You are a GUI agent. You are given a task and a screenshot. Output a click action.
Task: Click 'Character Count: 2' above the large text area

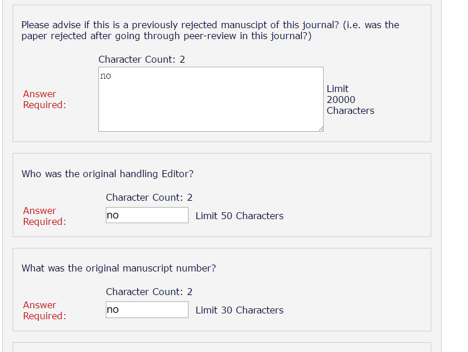pos(141,59)
